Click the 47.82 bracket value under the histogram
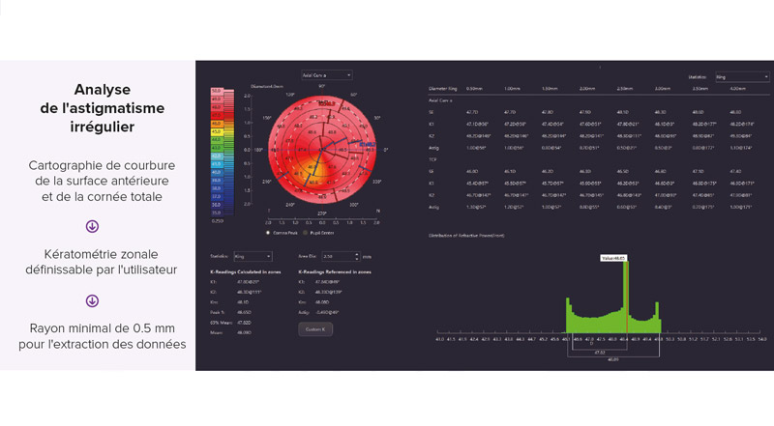This screenshot has height=426, width=774. (x=599, y=353)
